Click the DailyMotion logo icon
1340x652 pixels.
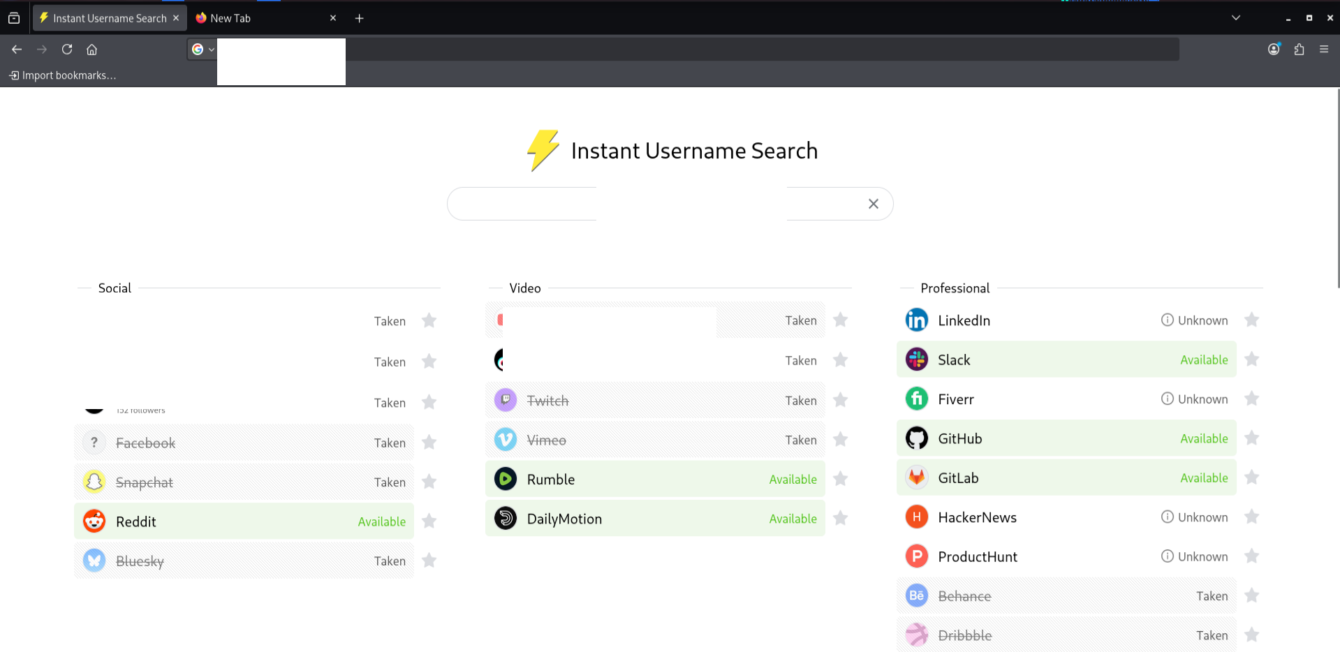pyautogui.click(x=506, y=518)
